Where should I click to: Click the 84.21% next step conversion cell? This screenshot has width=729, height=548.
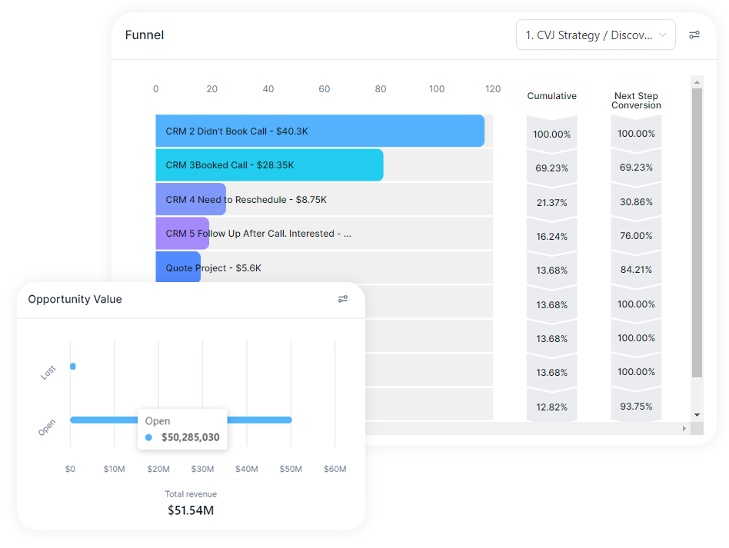(636, 270)
